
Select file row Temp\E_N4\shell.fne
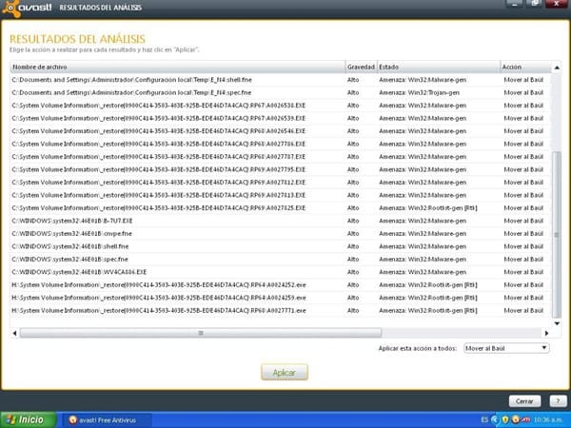click(x=281, y=80)
